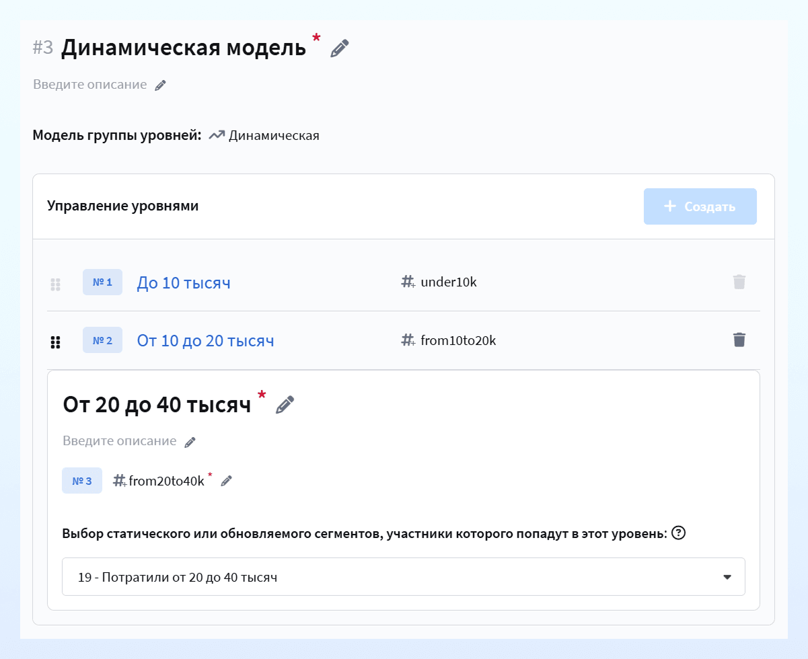The height and width of the screenshot is (659, 808).
Task: Click the 'Динамическая модель' heading
Action: [x=184, y=48]
